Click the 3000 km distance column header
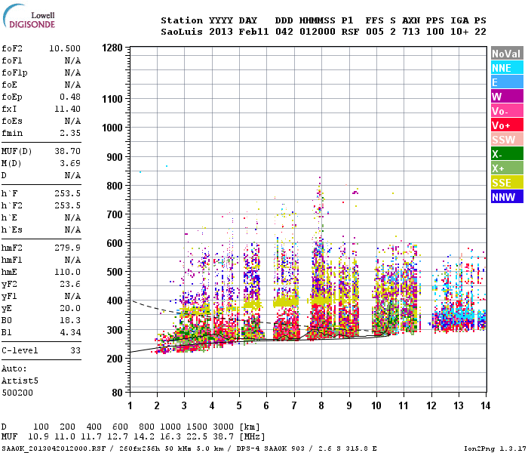Image resolution: width=528 pixels, height=453 pixels. pyautogui.click(x=223, y=427)
